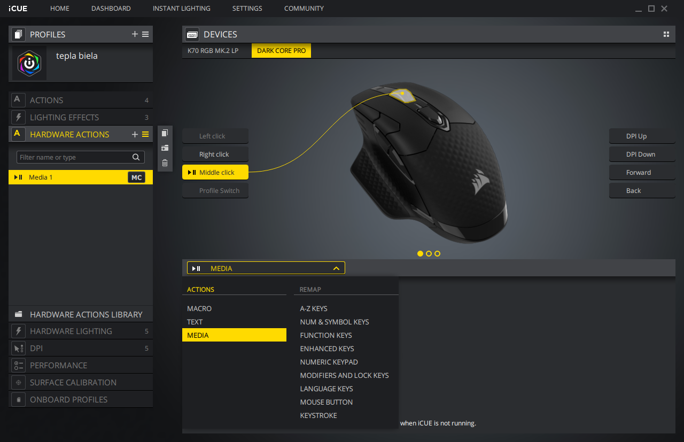Expand the DPI section
The height and width of the screenshot is (442, 684).
[81, 348]
